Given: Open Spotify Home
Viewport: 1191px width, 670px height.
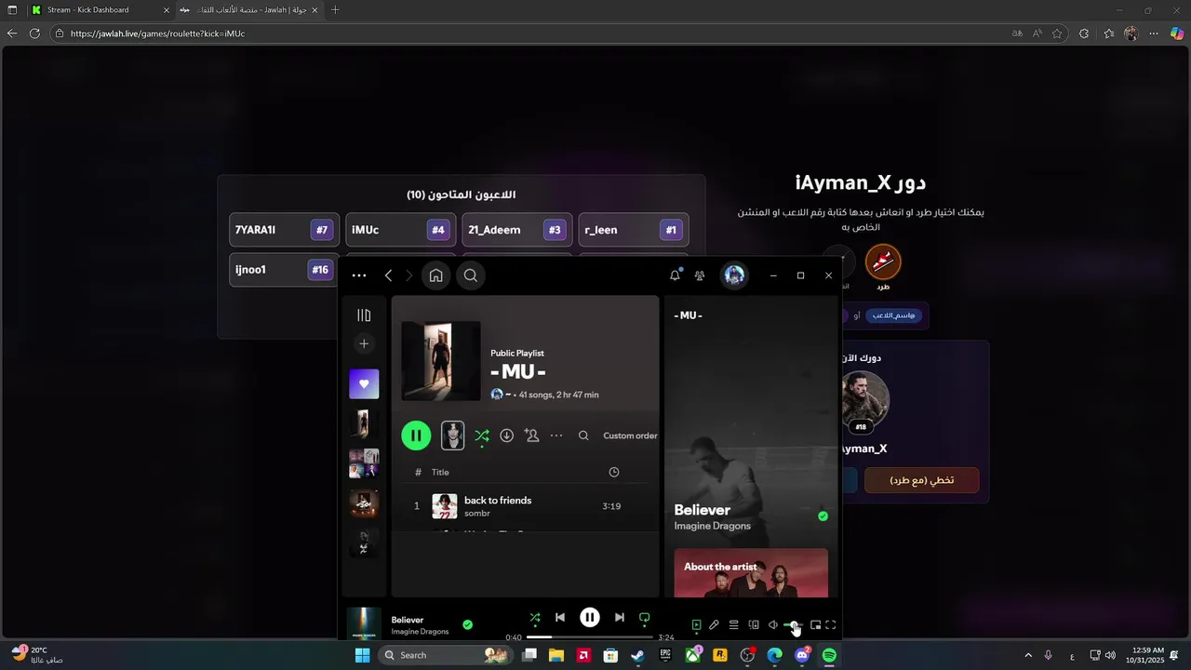Looking at the screenshot, I should coord(435,275).
